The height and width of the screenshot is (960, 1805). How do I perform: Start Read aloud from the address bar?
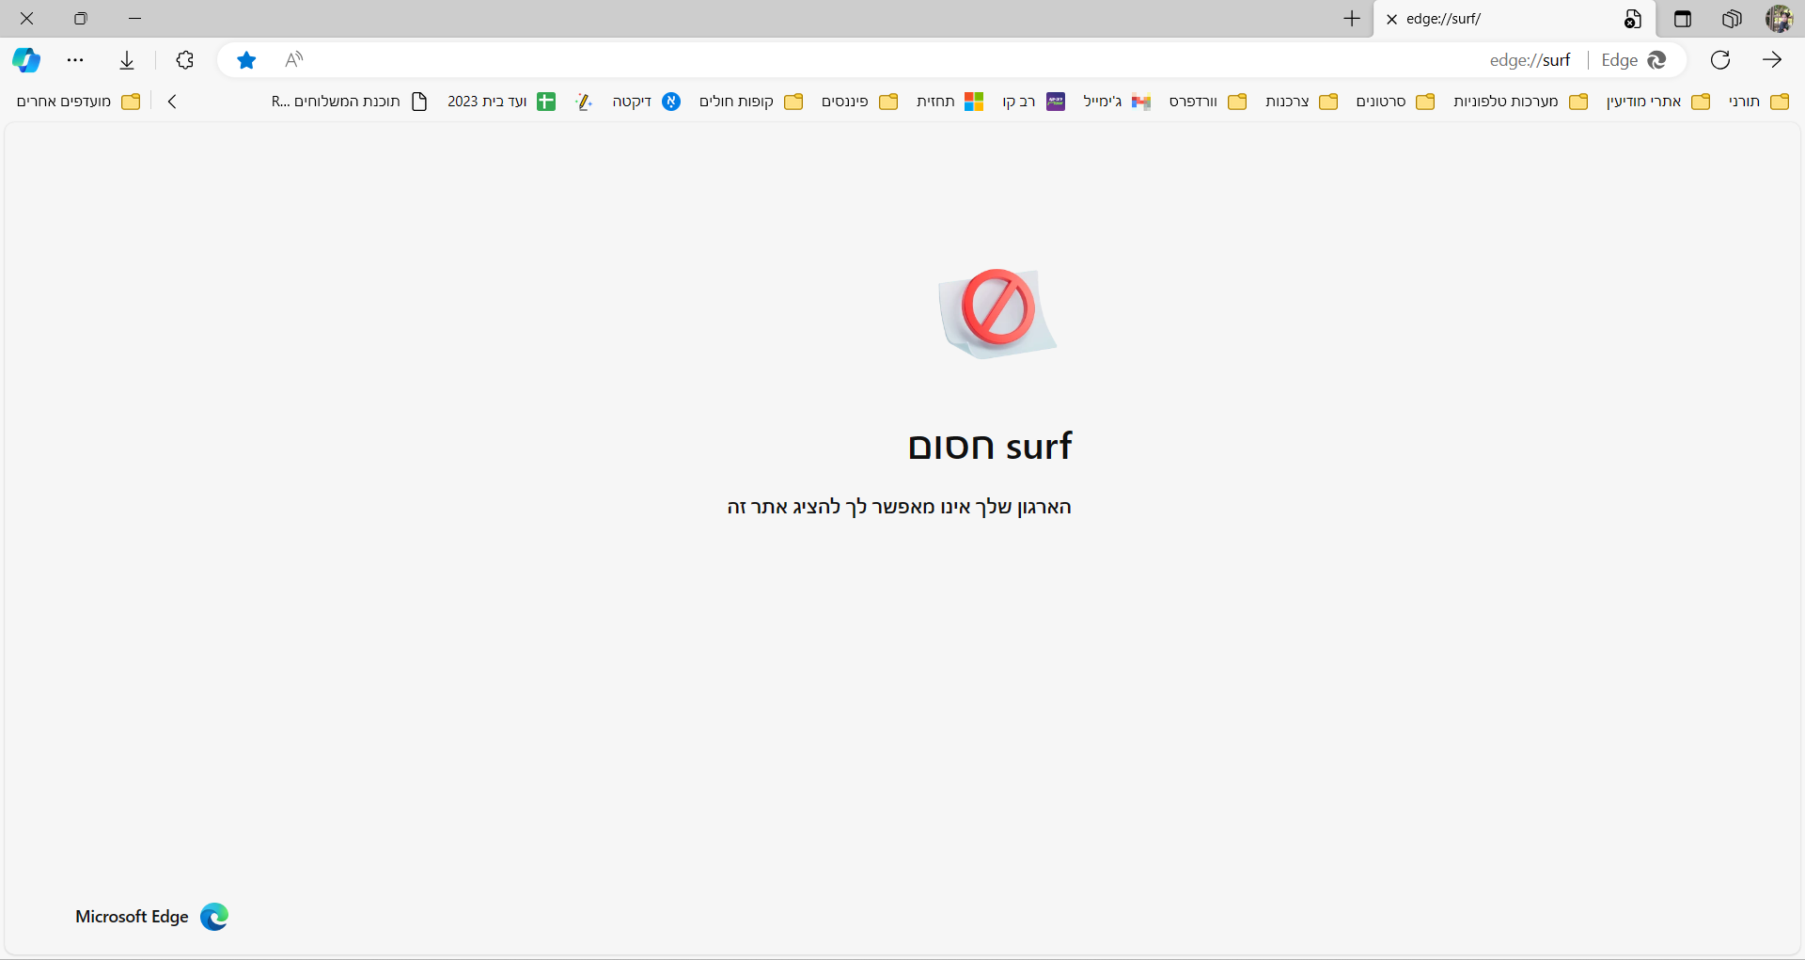click(294, 60)
